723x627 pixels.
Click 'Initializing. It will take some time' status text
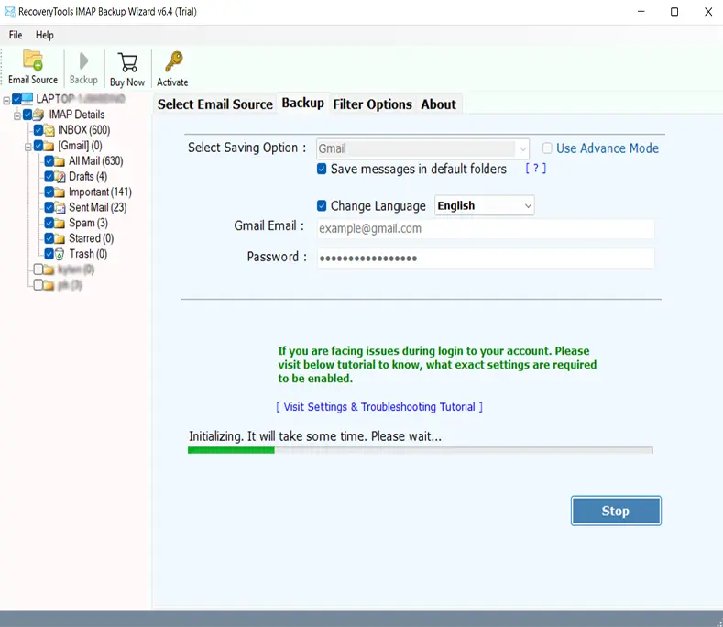[315, 436]
